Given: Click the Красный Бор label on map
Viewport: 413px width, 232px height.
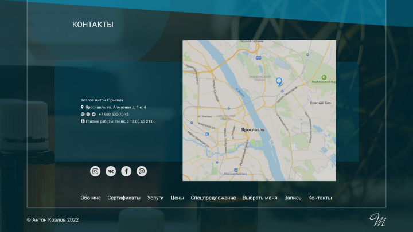Looking at the screenshot, I should pos(320,103).
